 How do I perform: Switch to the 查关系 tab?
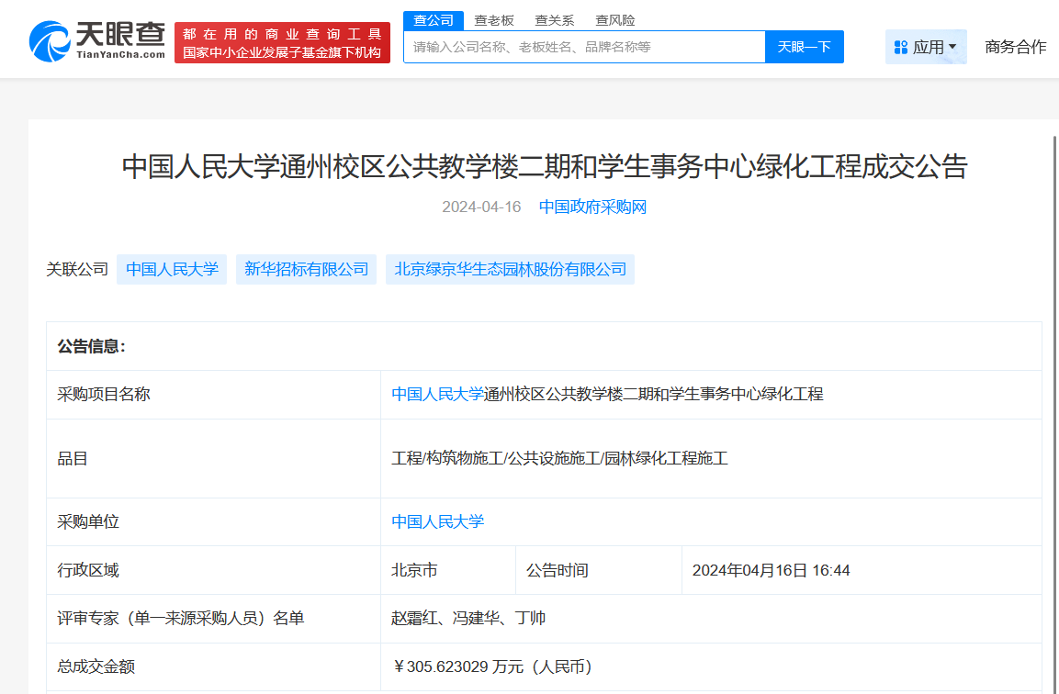[x=554, y=20]
